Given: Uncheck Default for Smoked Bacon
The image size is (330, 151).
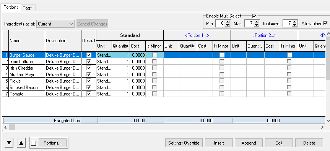Looking at the screenshot, I should [x=89, y=87].
